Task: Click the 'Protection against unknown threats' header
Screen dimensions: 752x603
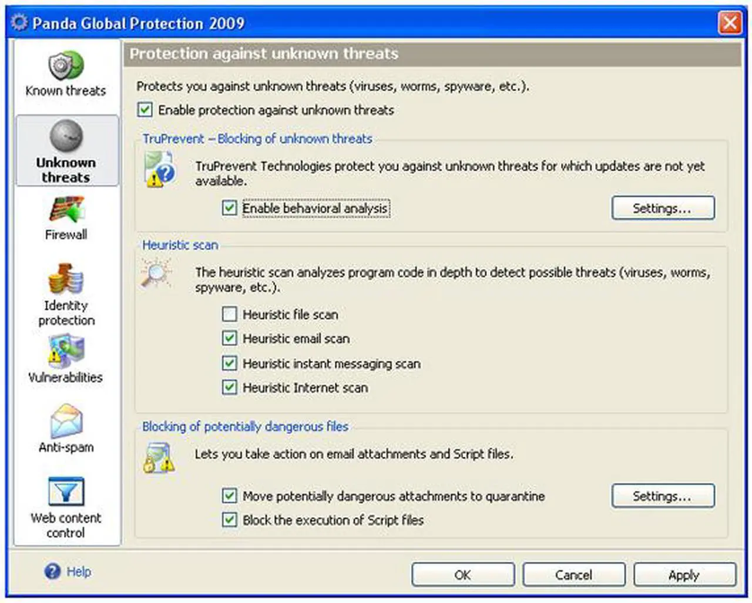Action: click(264, 54)
